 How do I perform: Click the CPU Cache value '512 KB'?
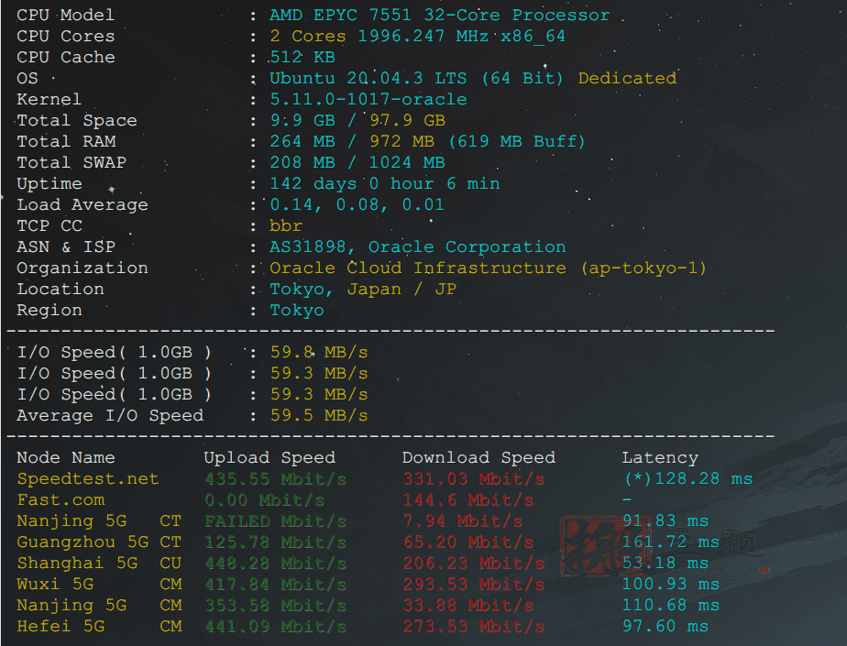[x=302, y=57]
